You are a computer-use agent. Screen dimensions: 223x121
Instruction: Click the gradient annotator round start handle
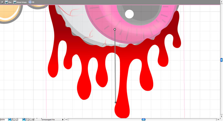pyautogui.click(x=115, y=29)
